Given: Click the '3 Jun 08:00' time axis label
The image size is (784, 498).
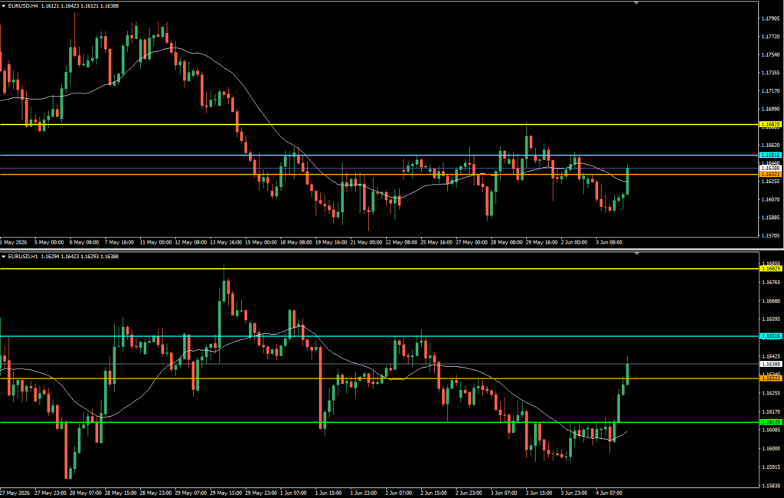Looking at the screenshot, I should [609, 242].
